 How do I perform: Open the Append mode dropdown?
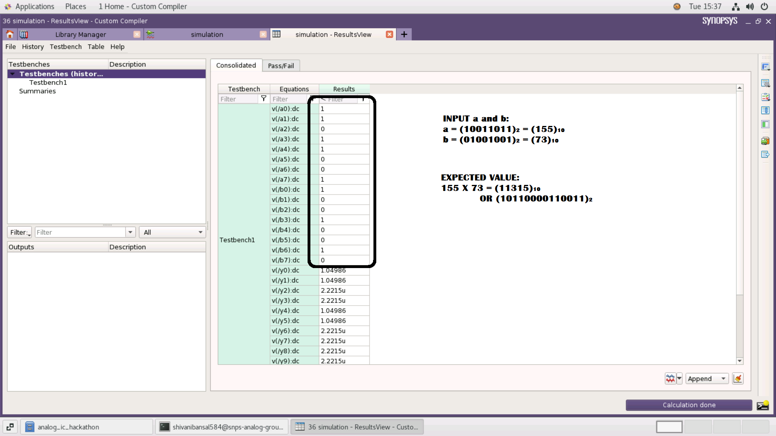tap(706, 378)
